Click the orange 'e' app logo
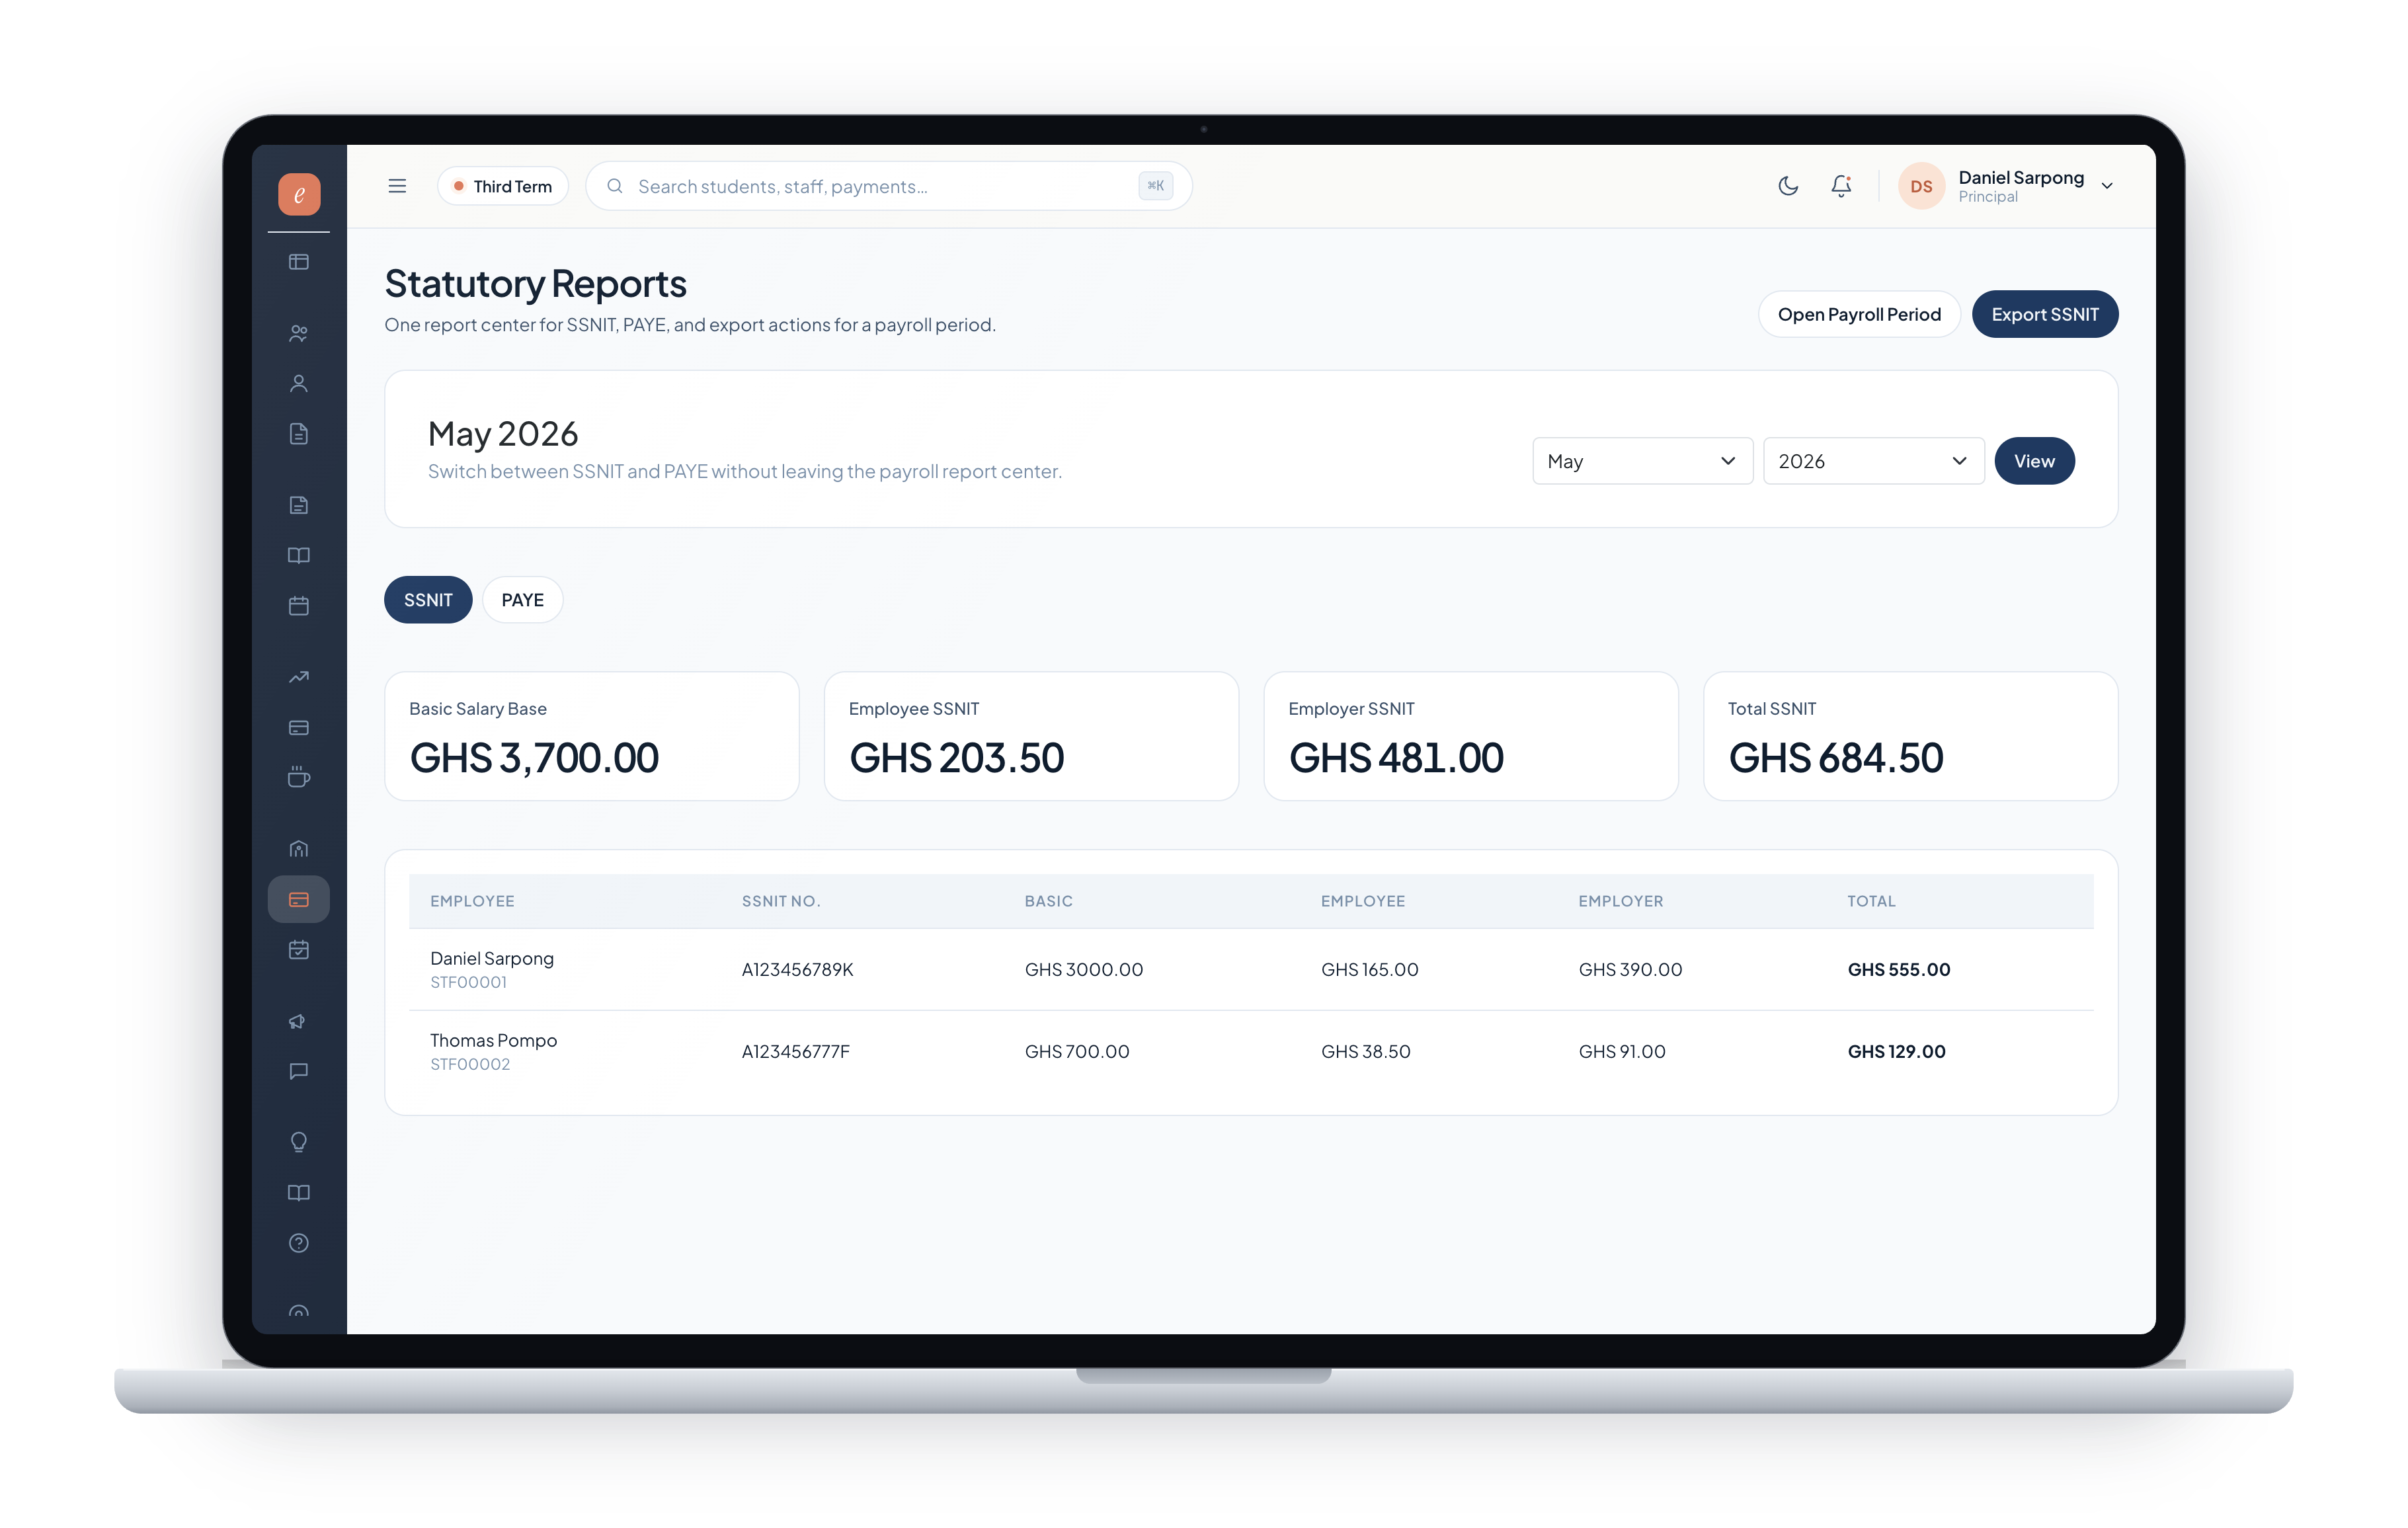Image resolution: width=2408 pixels, height=1528 pixels. [x=299, y=194]
